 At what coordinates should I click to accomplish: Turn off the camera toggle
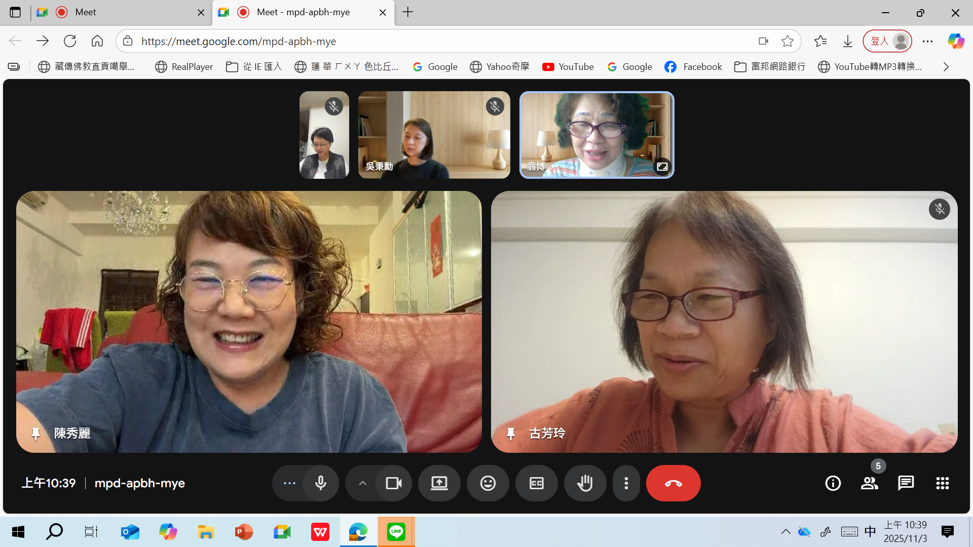click(393, 483)
